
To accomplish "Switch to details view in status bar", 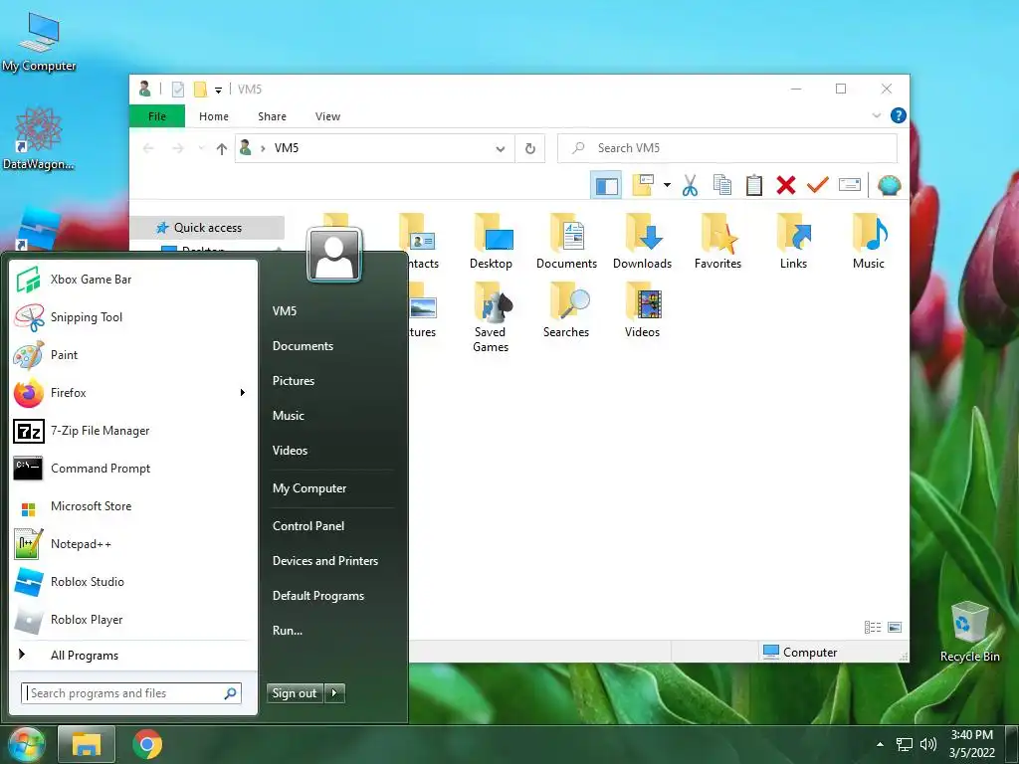I will 872,627.
